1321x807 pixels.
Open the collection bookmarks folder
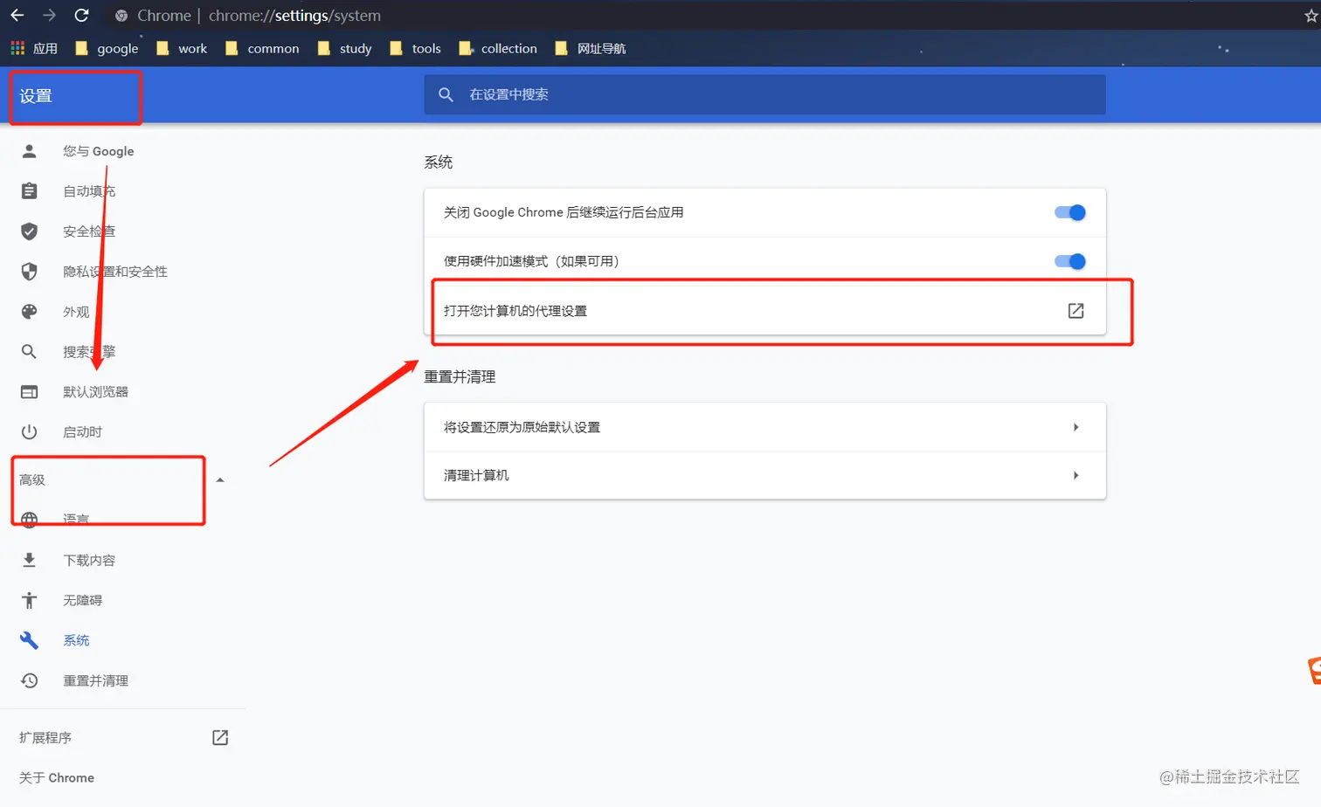[508, 48]
